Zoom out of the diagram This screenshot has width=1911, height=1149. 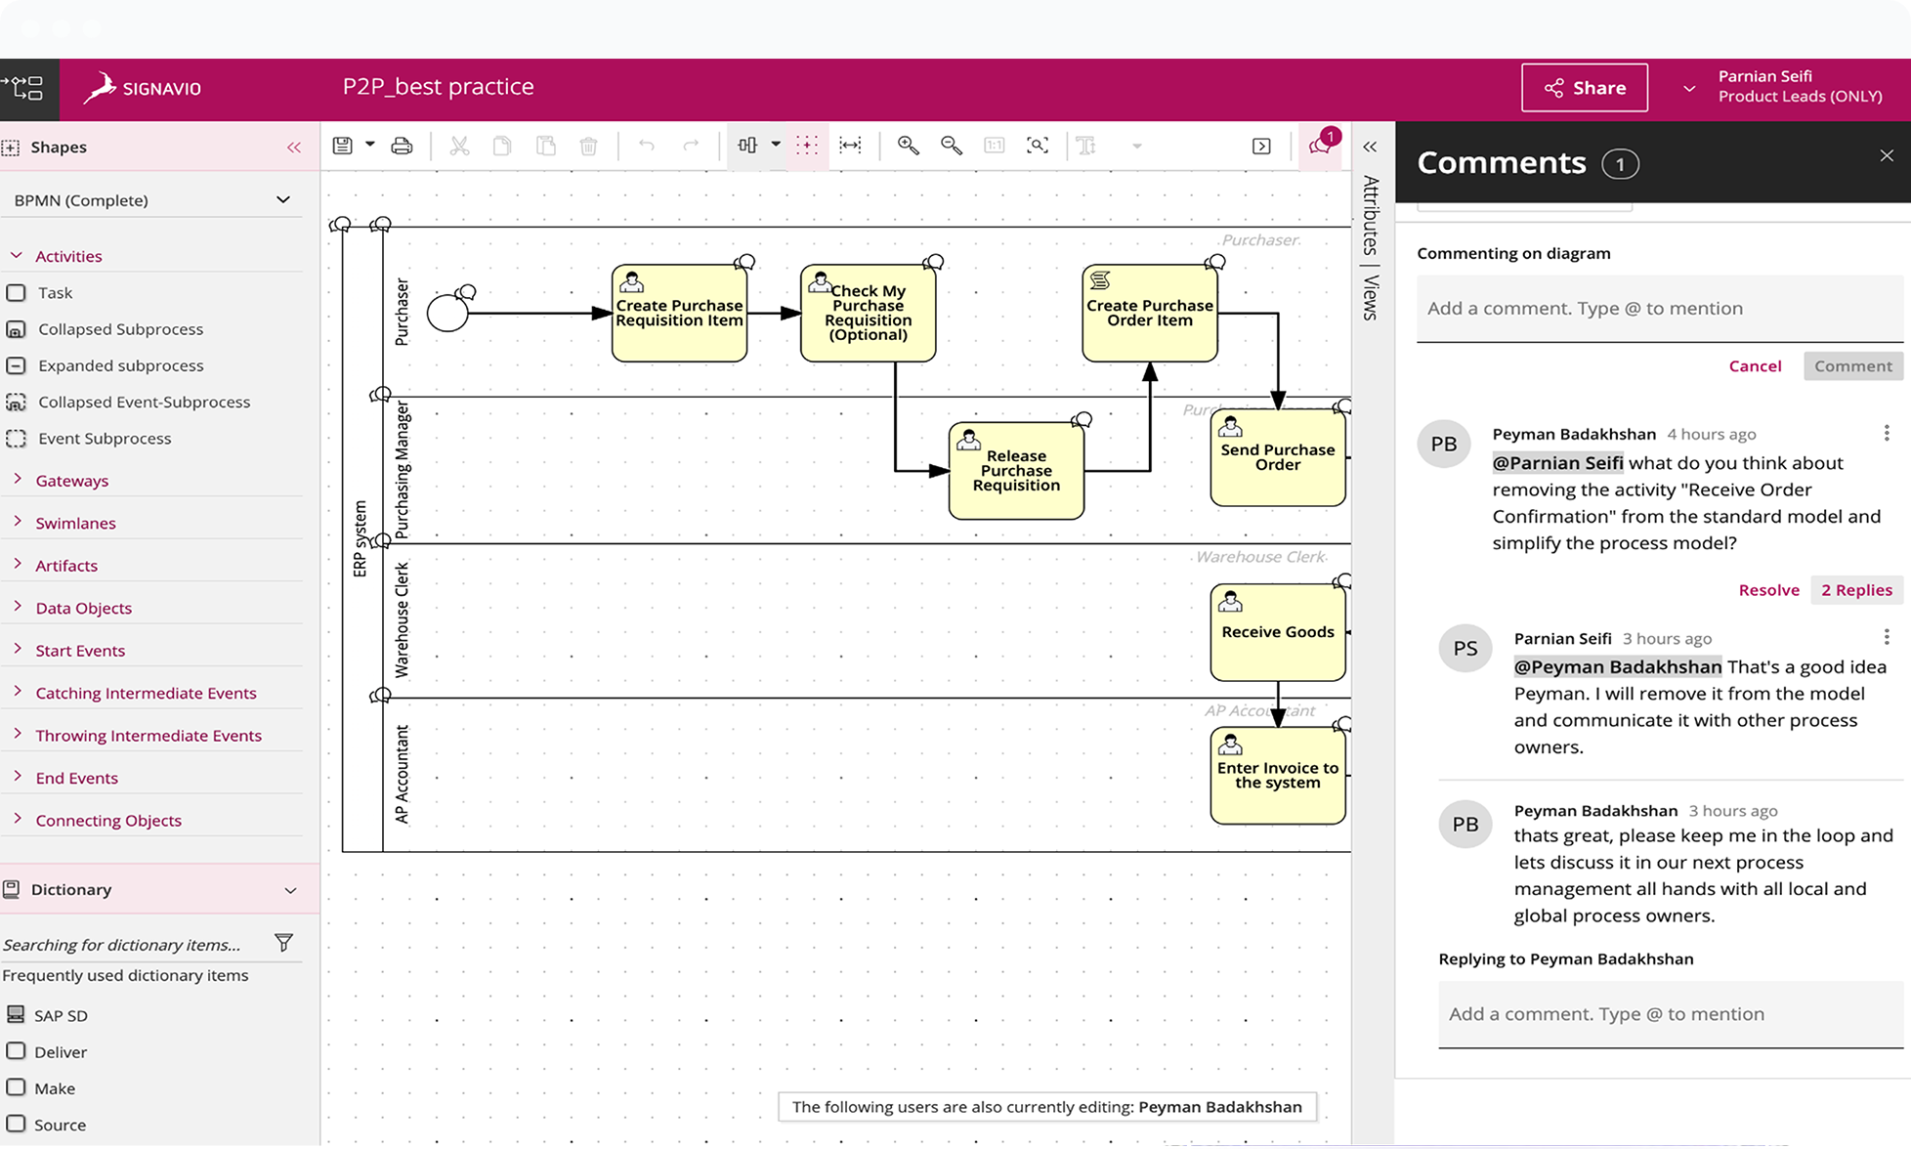pyautogui.click(x=951, y=145)
